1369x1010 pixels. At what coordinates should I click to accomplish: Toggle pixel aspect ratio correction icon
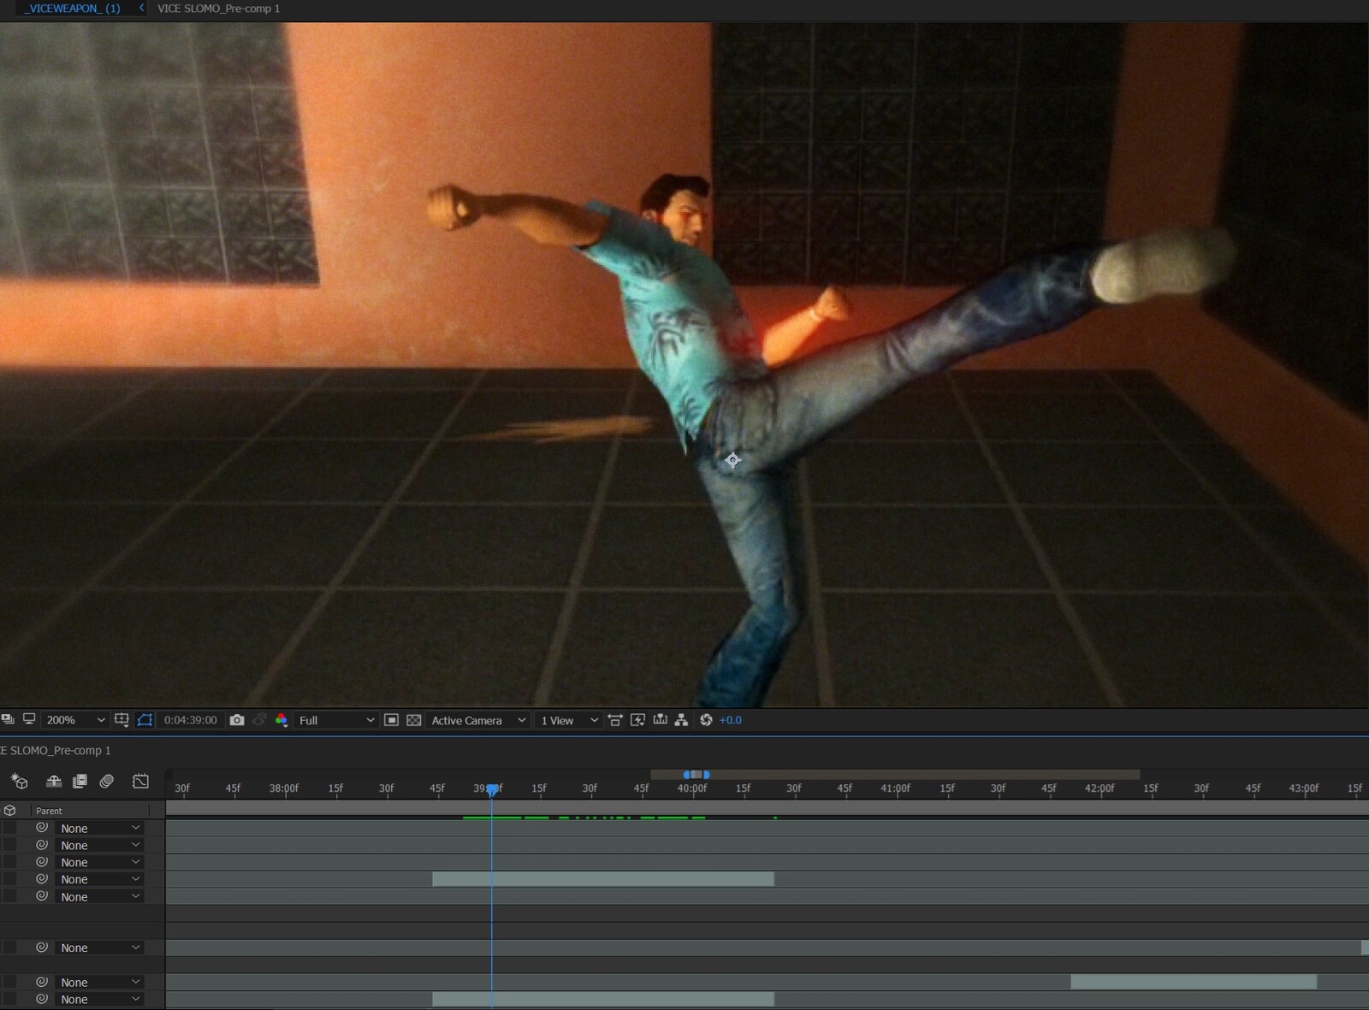point(615,720)
